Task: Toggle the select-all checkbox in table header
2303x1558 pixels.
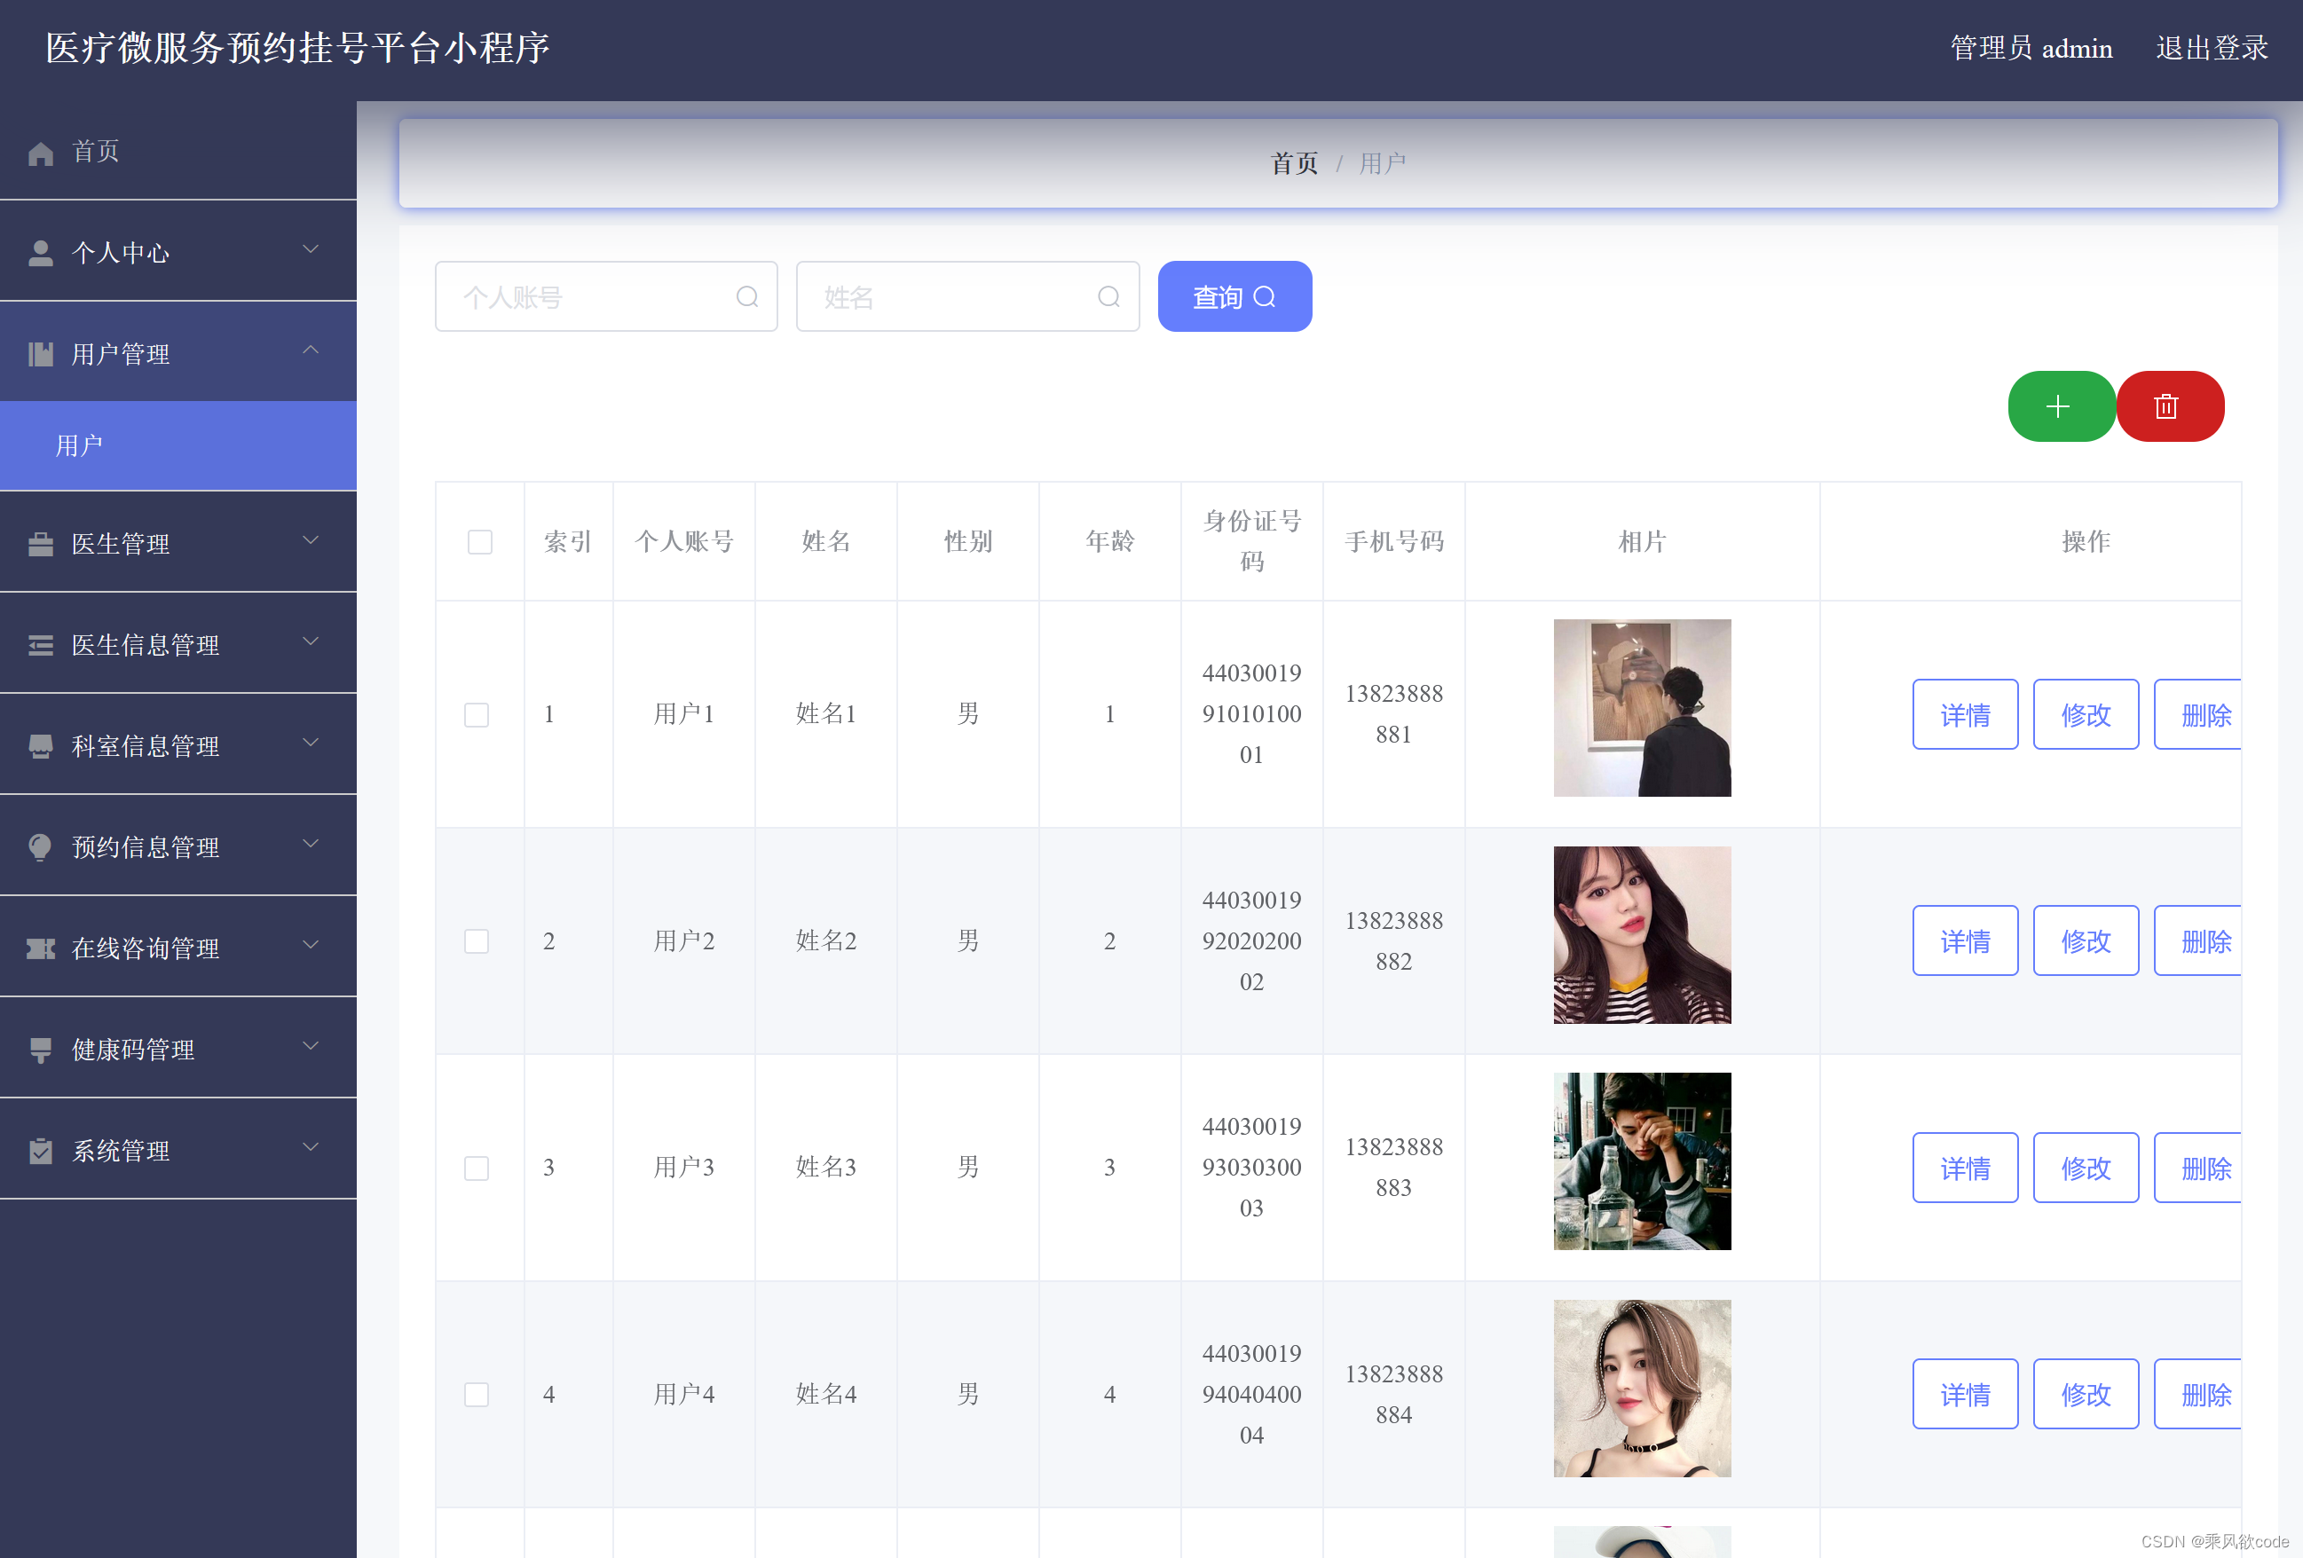Action: [479, 542]
